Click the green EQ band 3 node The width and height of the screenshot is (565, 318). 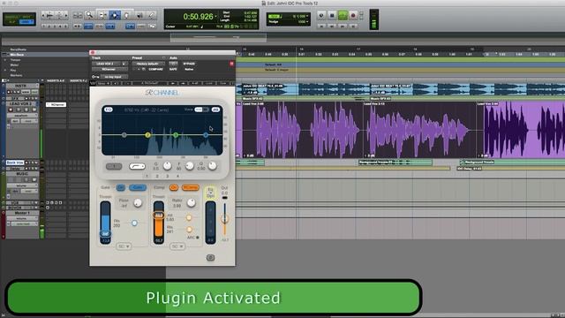click(x=176, y=135)
